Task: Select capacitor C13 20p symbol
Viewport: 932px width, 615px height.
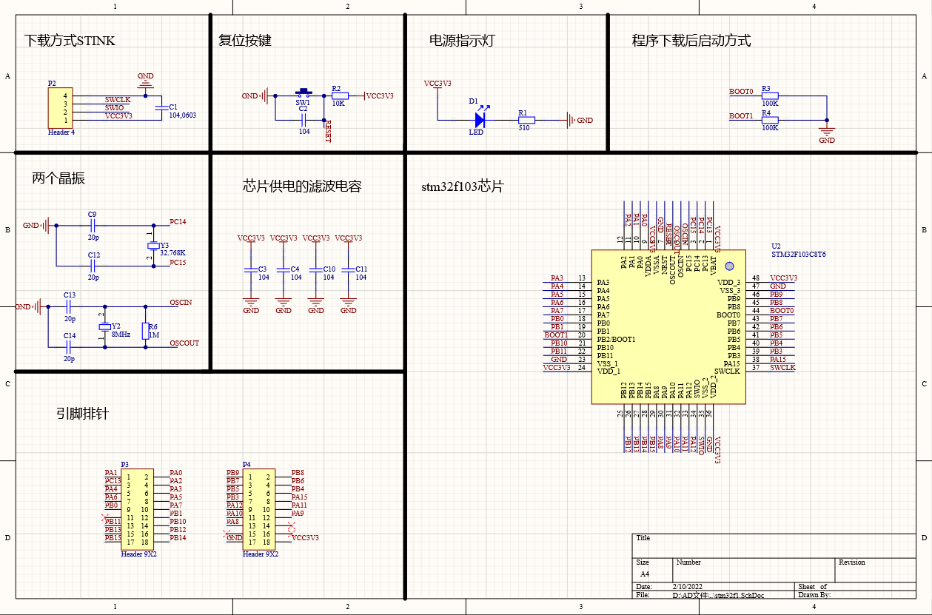Action: click(68, 306)
